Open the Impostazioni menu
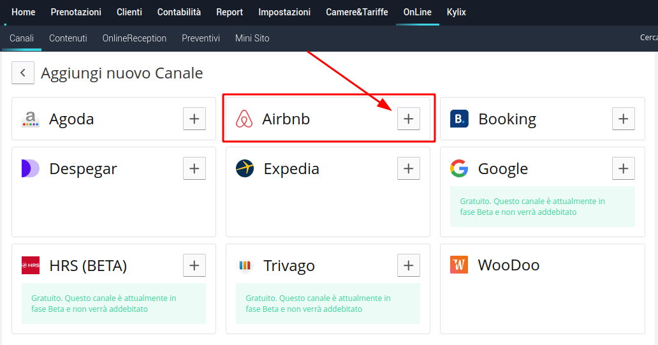The image size is (658, 345). [x=284, y=12]
